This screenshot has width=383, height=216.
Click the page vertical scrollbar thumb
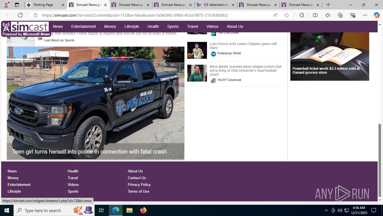(380, 160)
